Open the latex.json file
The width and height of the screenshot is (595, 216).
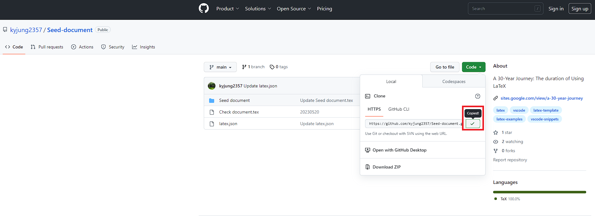click(228, 124)
